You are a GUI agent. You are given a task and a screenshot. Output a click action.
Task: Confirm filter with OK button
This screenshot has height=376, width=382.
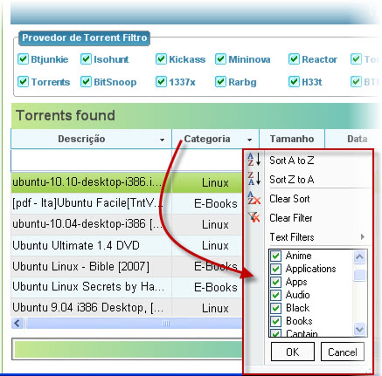pos(292,352)
